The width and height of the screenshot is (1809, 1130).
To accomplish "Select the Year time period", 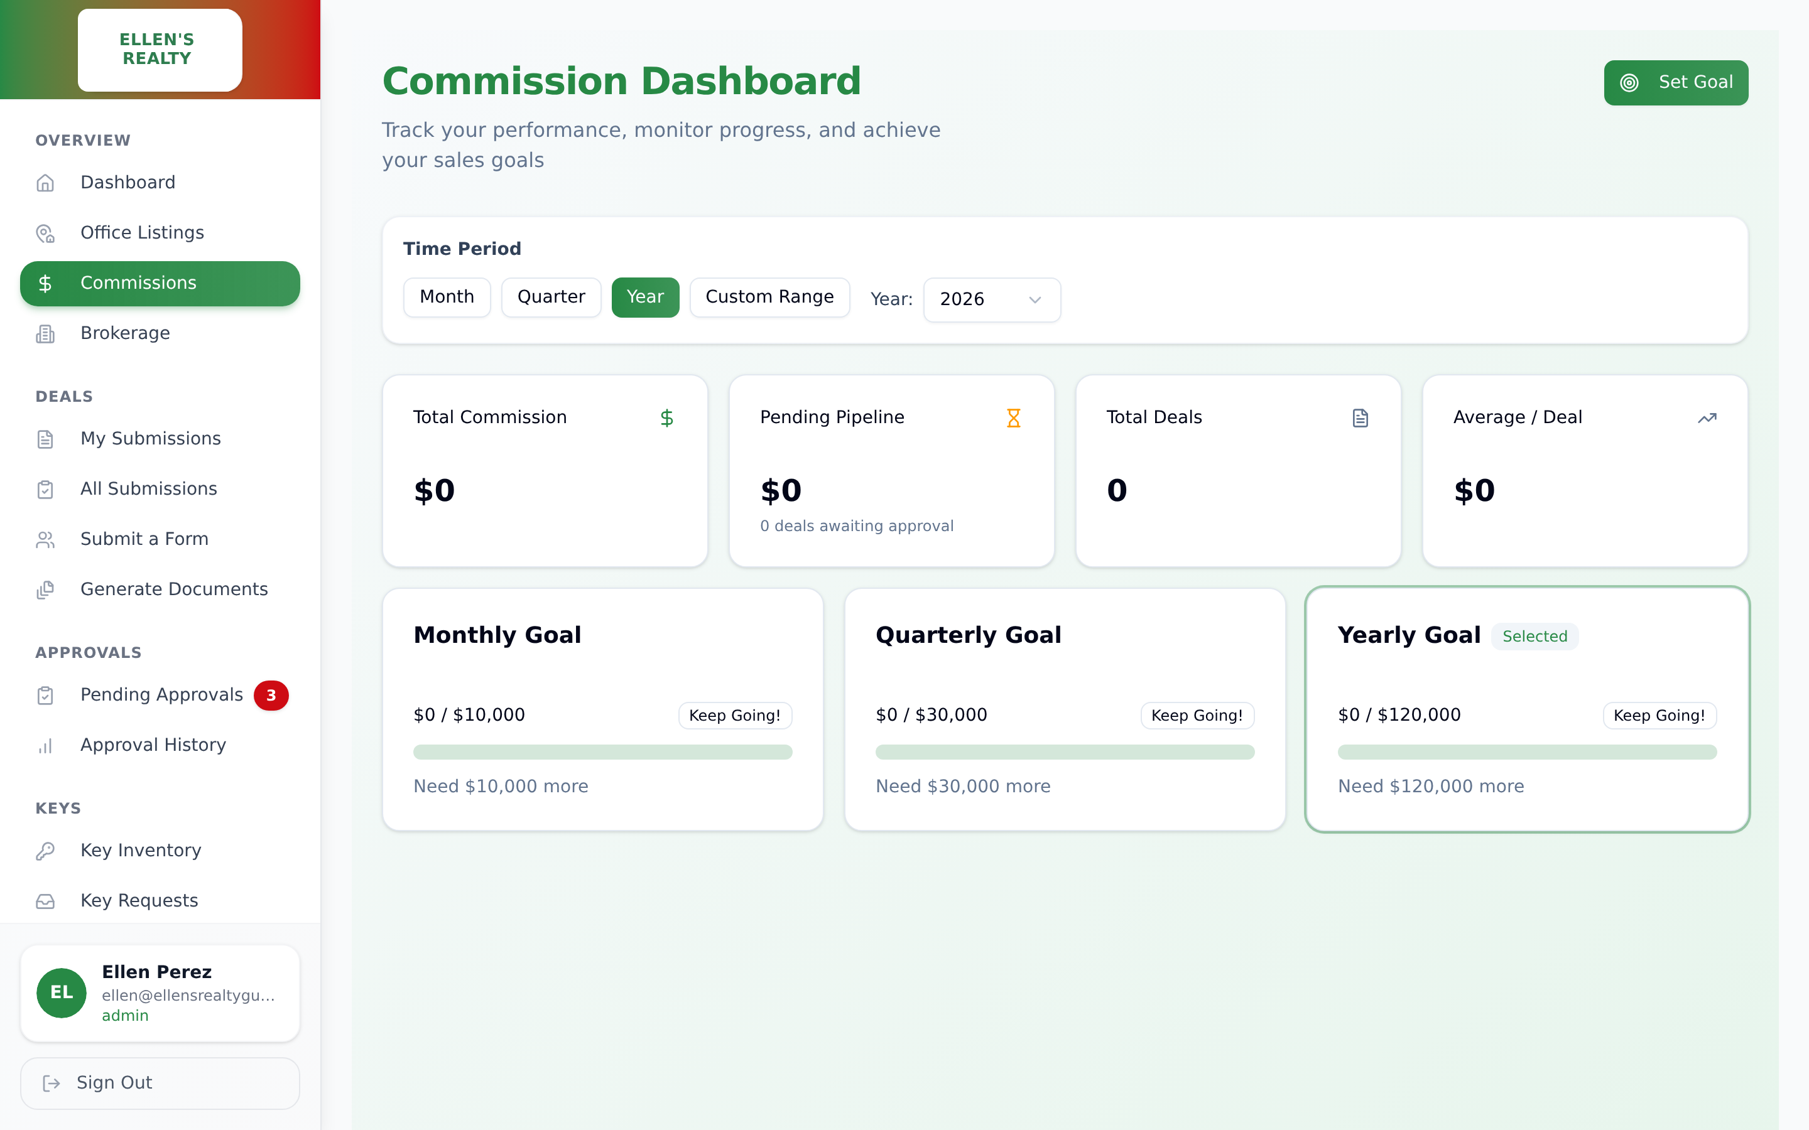I will [645, 297].
